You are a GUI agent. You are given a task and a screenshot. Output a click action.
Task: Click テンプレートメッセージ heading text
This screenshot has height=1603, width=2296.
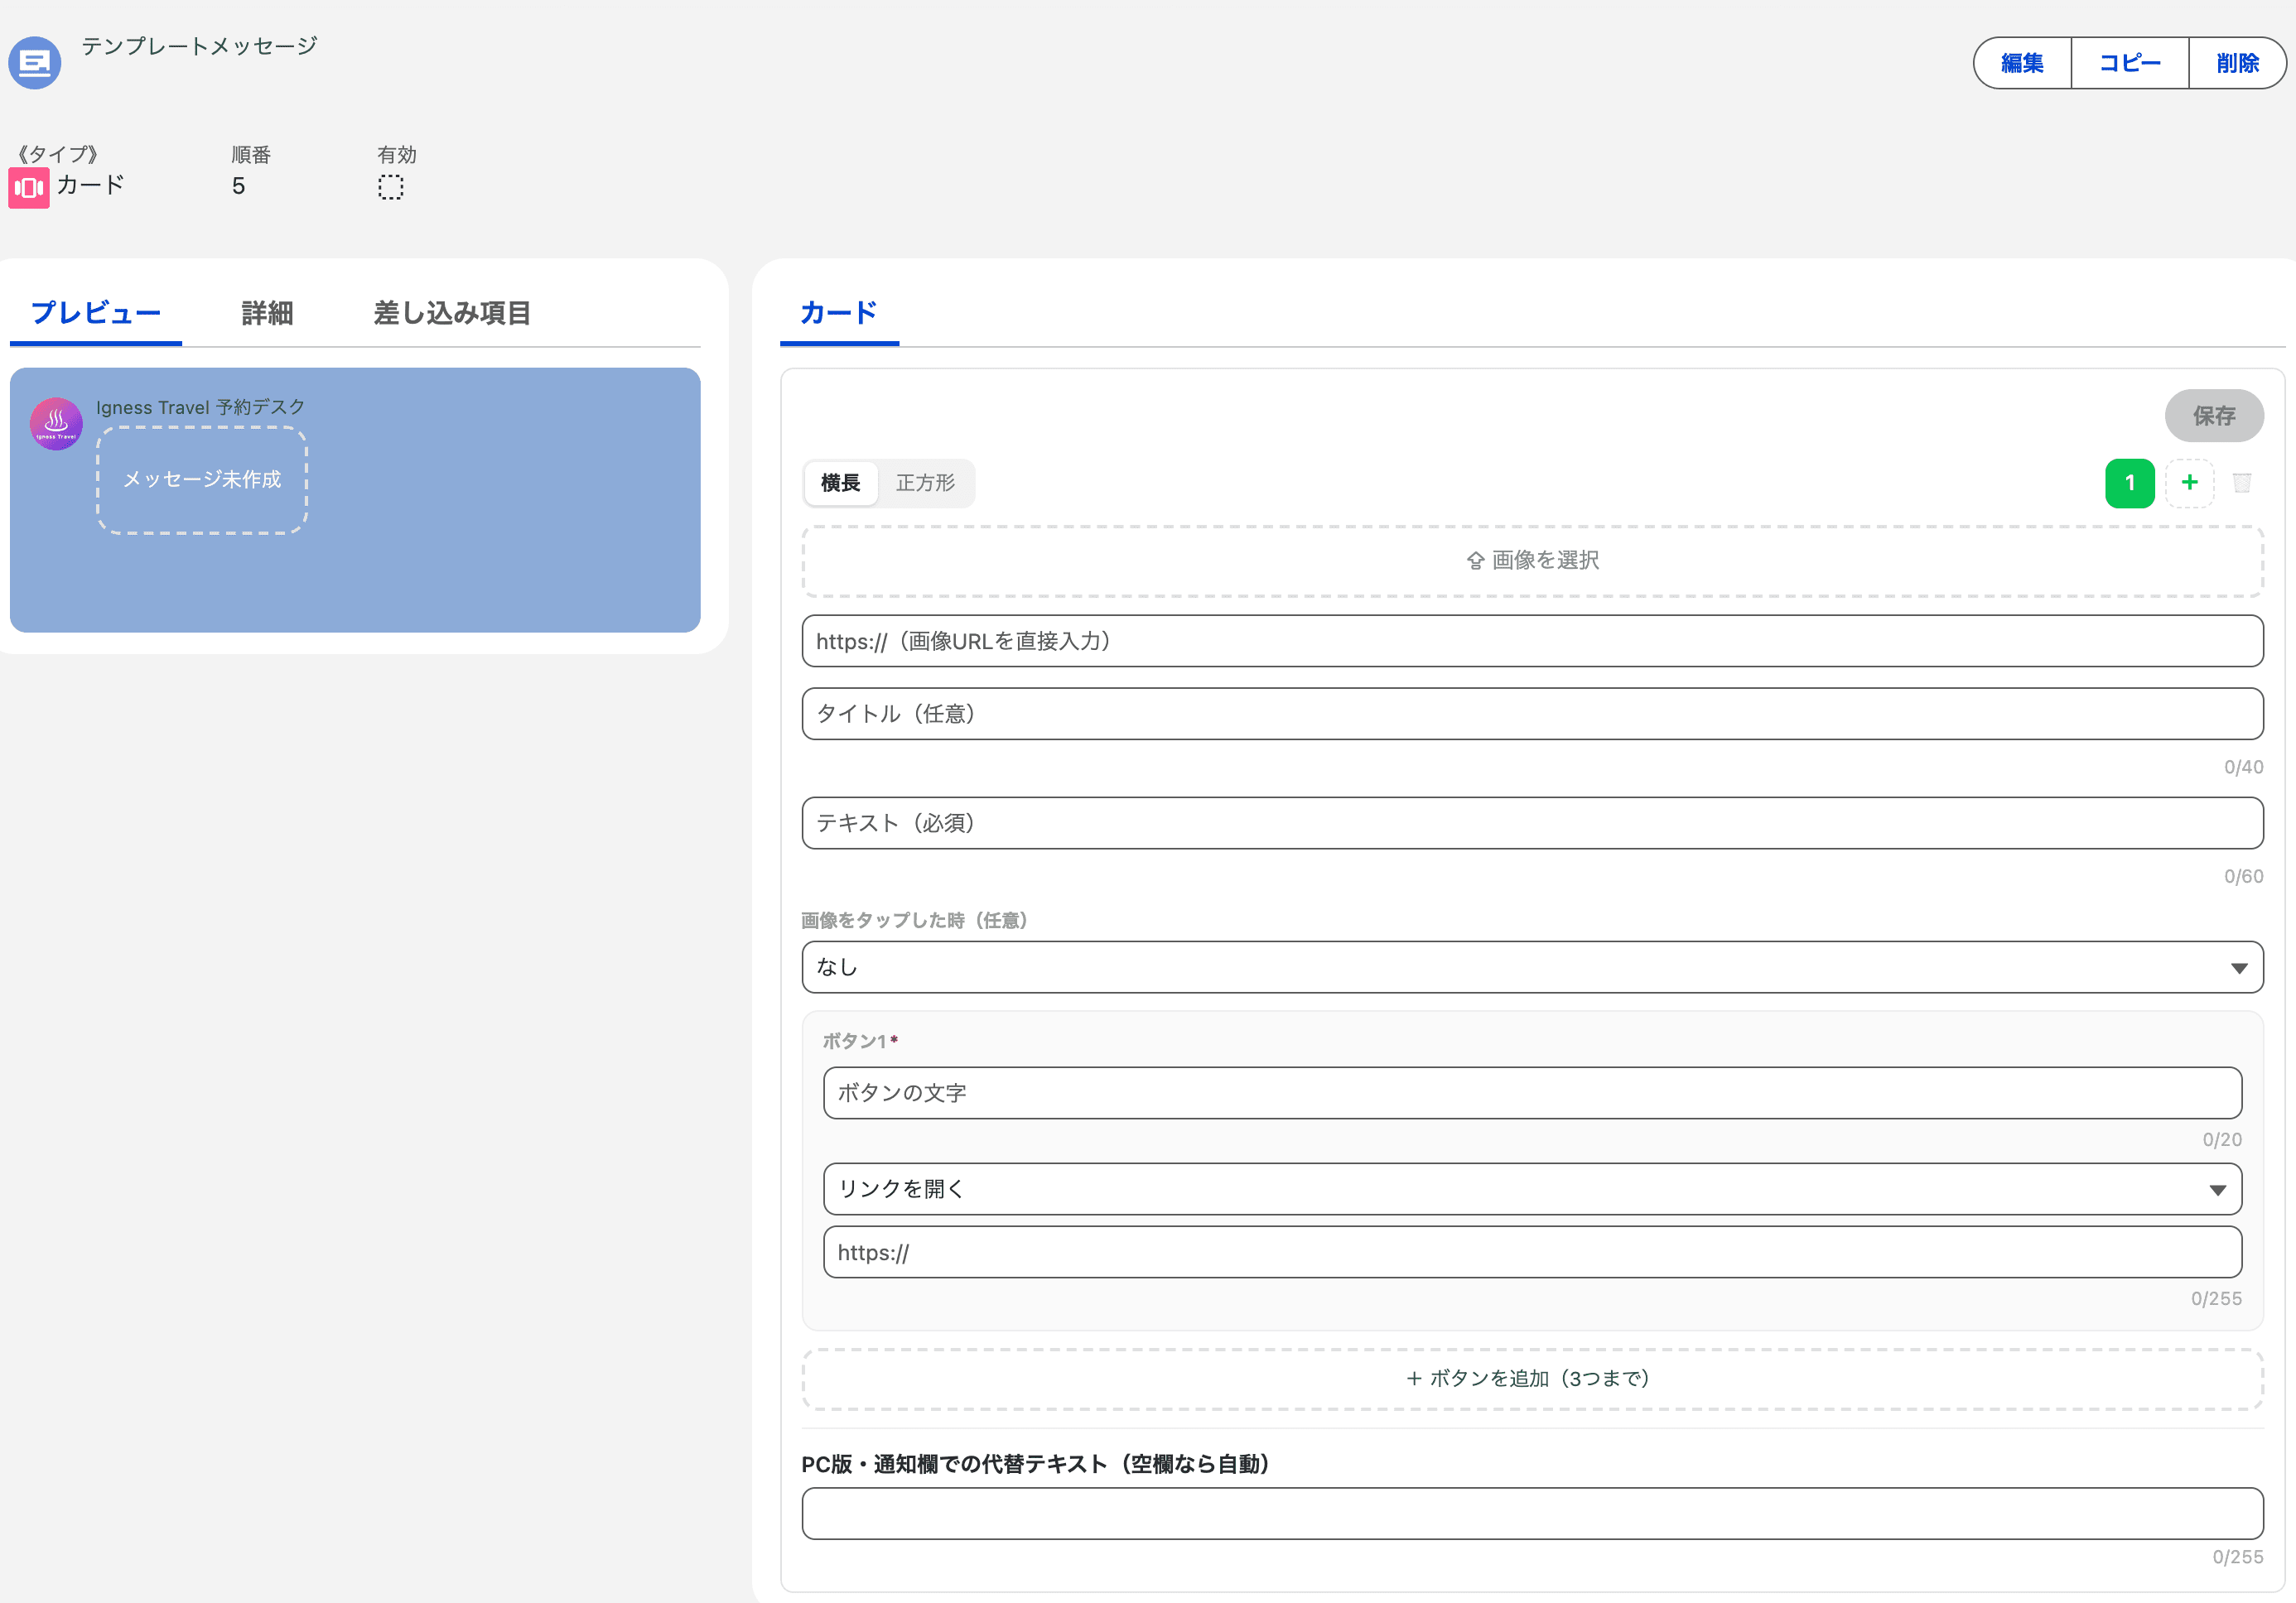click(199, 46)
